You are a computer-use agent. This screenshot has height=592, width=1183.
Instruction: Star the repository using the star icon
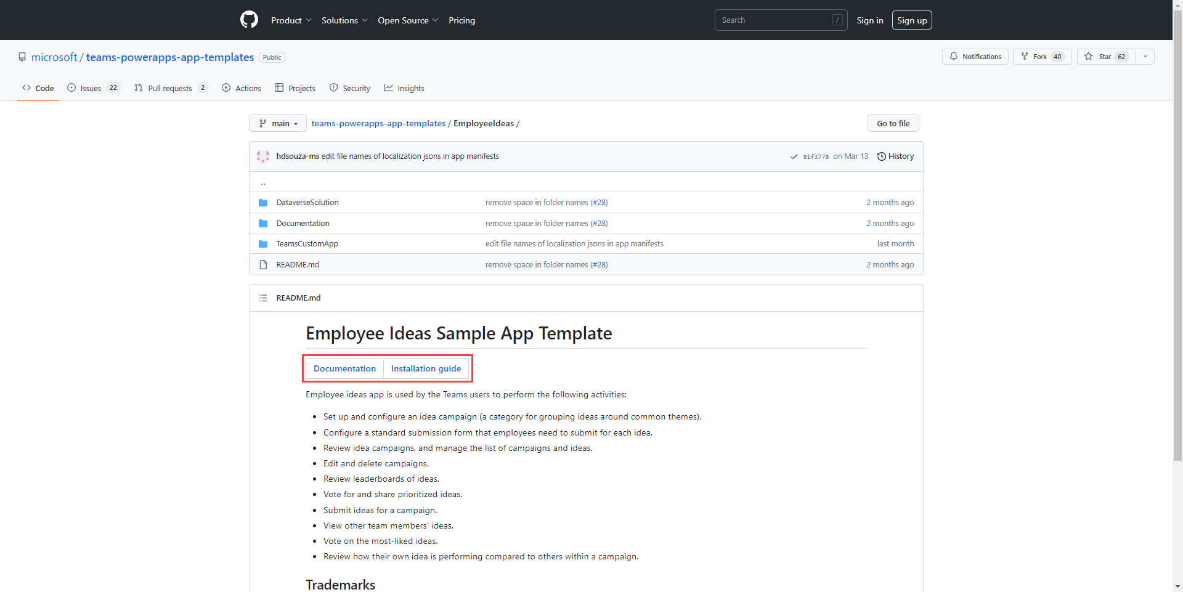(x=1089, y=57)
